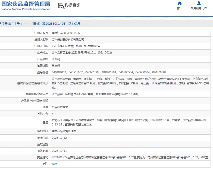The image size is (213, 170).
Task: Click the 数据查询 heading text
Action: coord(72,5)
